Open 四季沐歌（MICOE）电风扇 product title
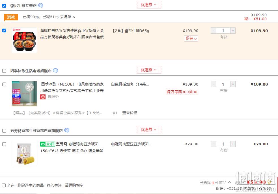278x194 pixels. pyautogui.click(x=72, y=87)
